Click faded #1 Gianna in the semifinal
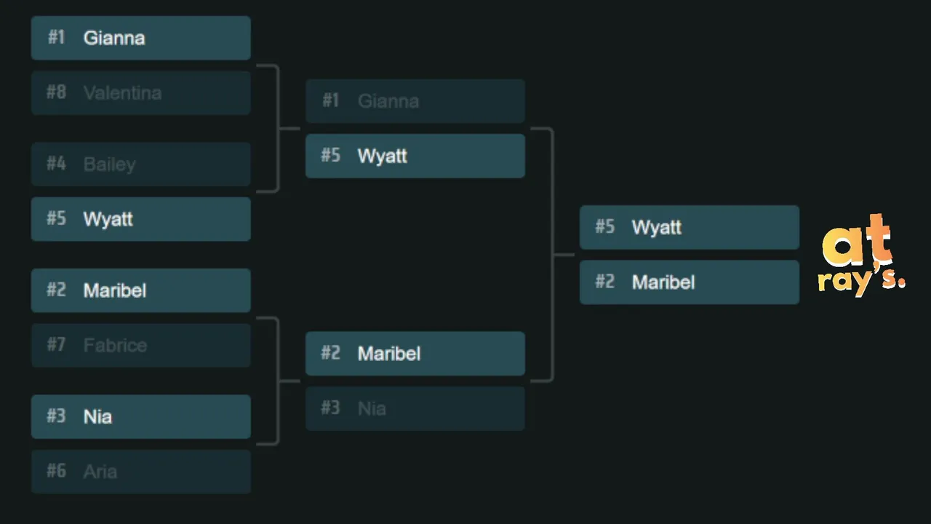The width and height of the screenshot is (931, 524). tap(415, 101)
